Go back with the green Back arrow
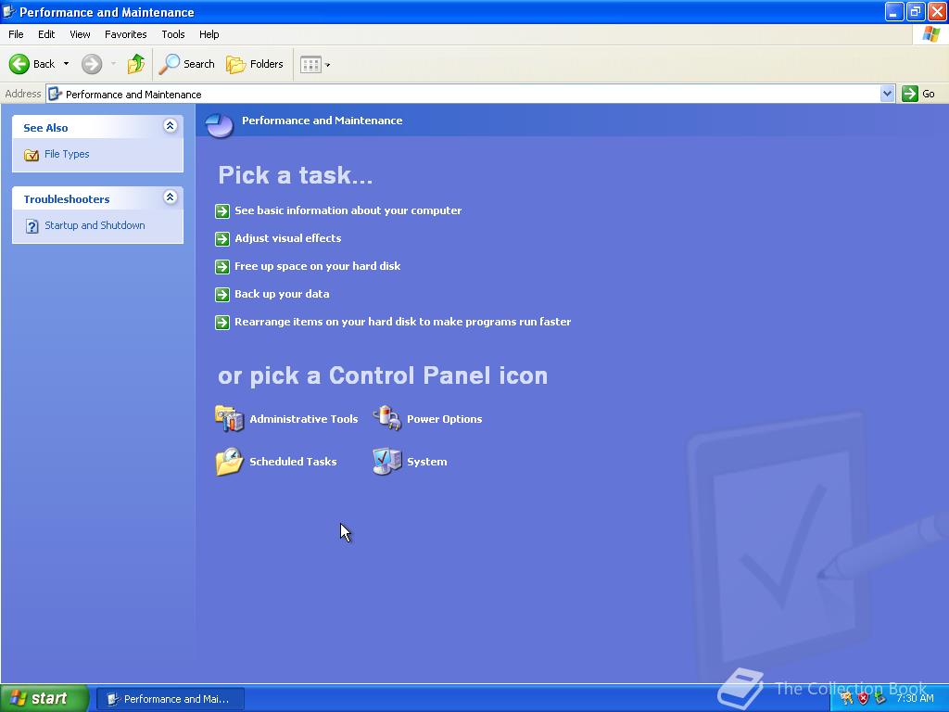 (x=19, y=64)
